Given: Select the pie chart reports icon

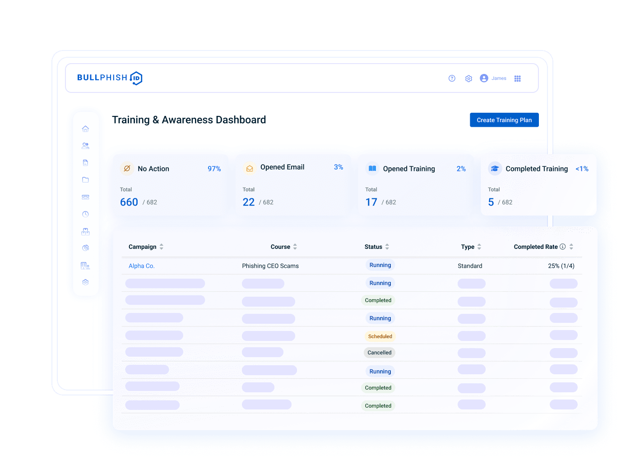Looking at the screenshot, I should pos(85,248).
